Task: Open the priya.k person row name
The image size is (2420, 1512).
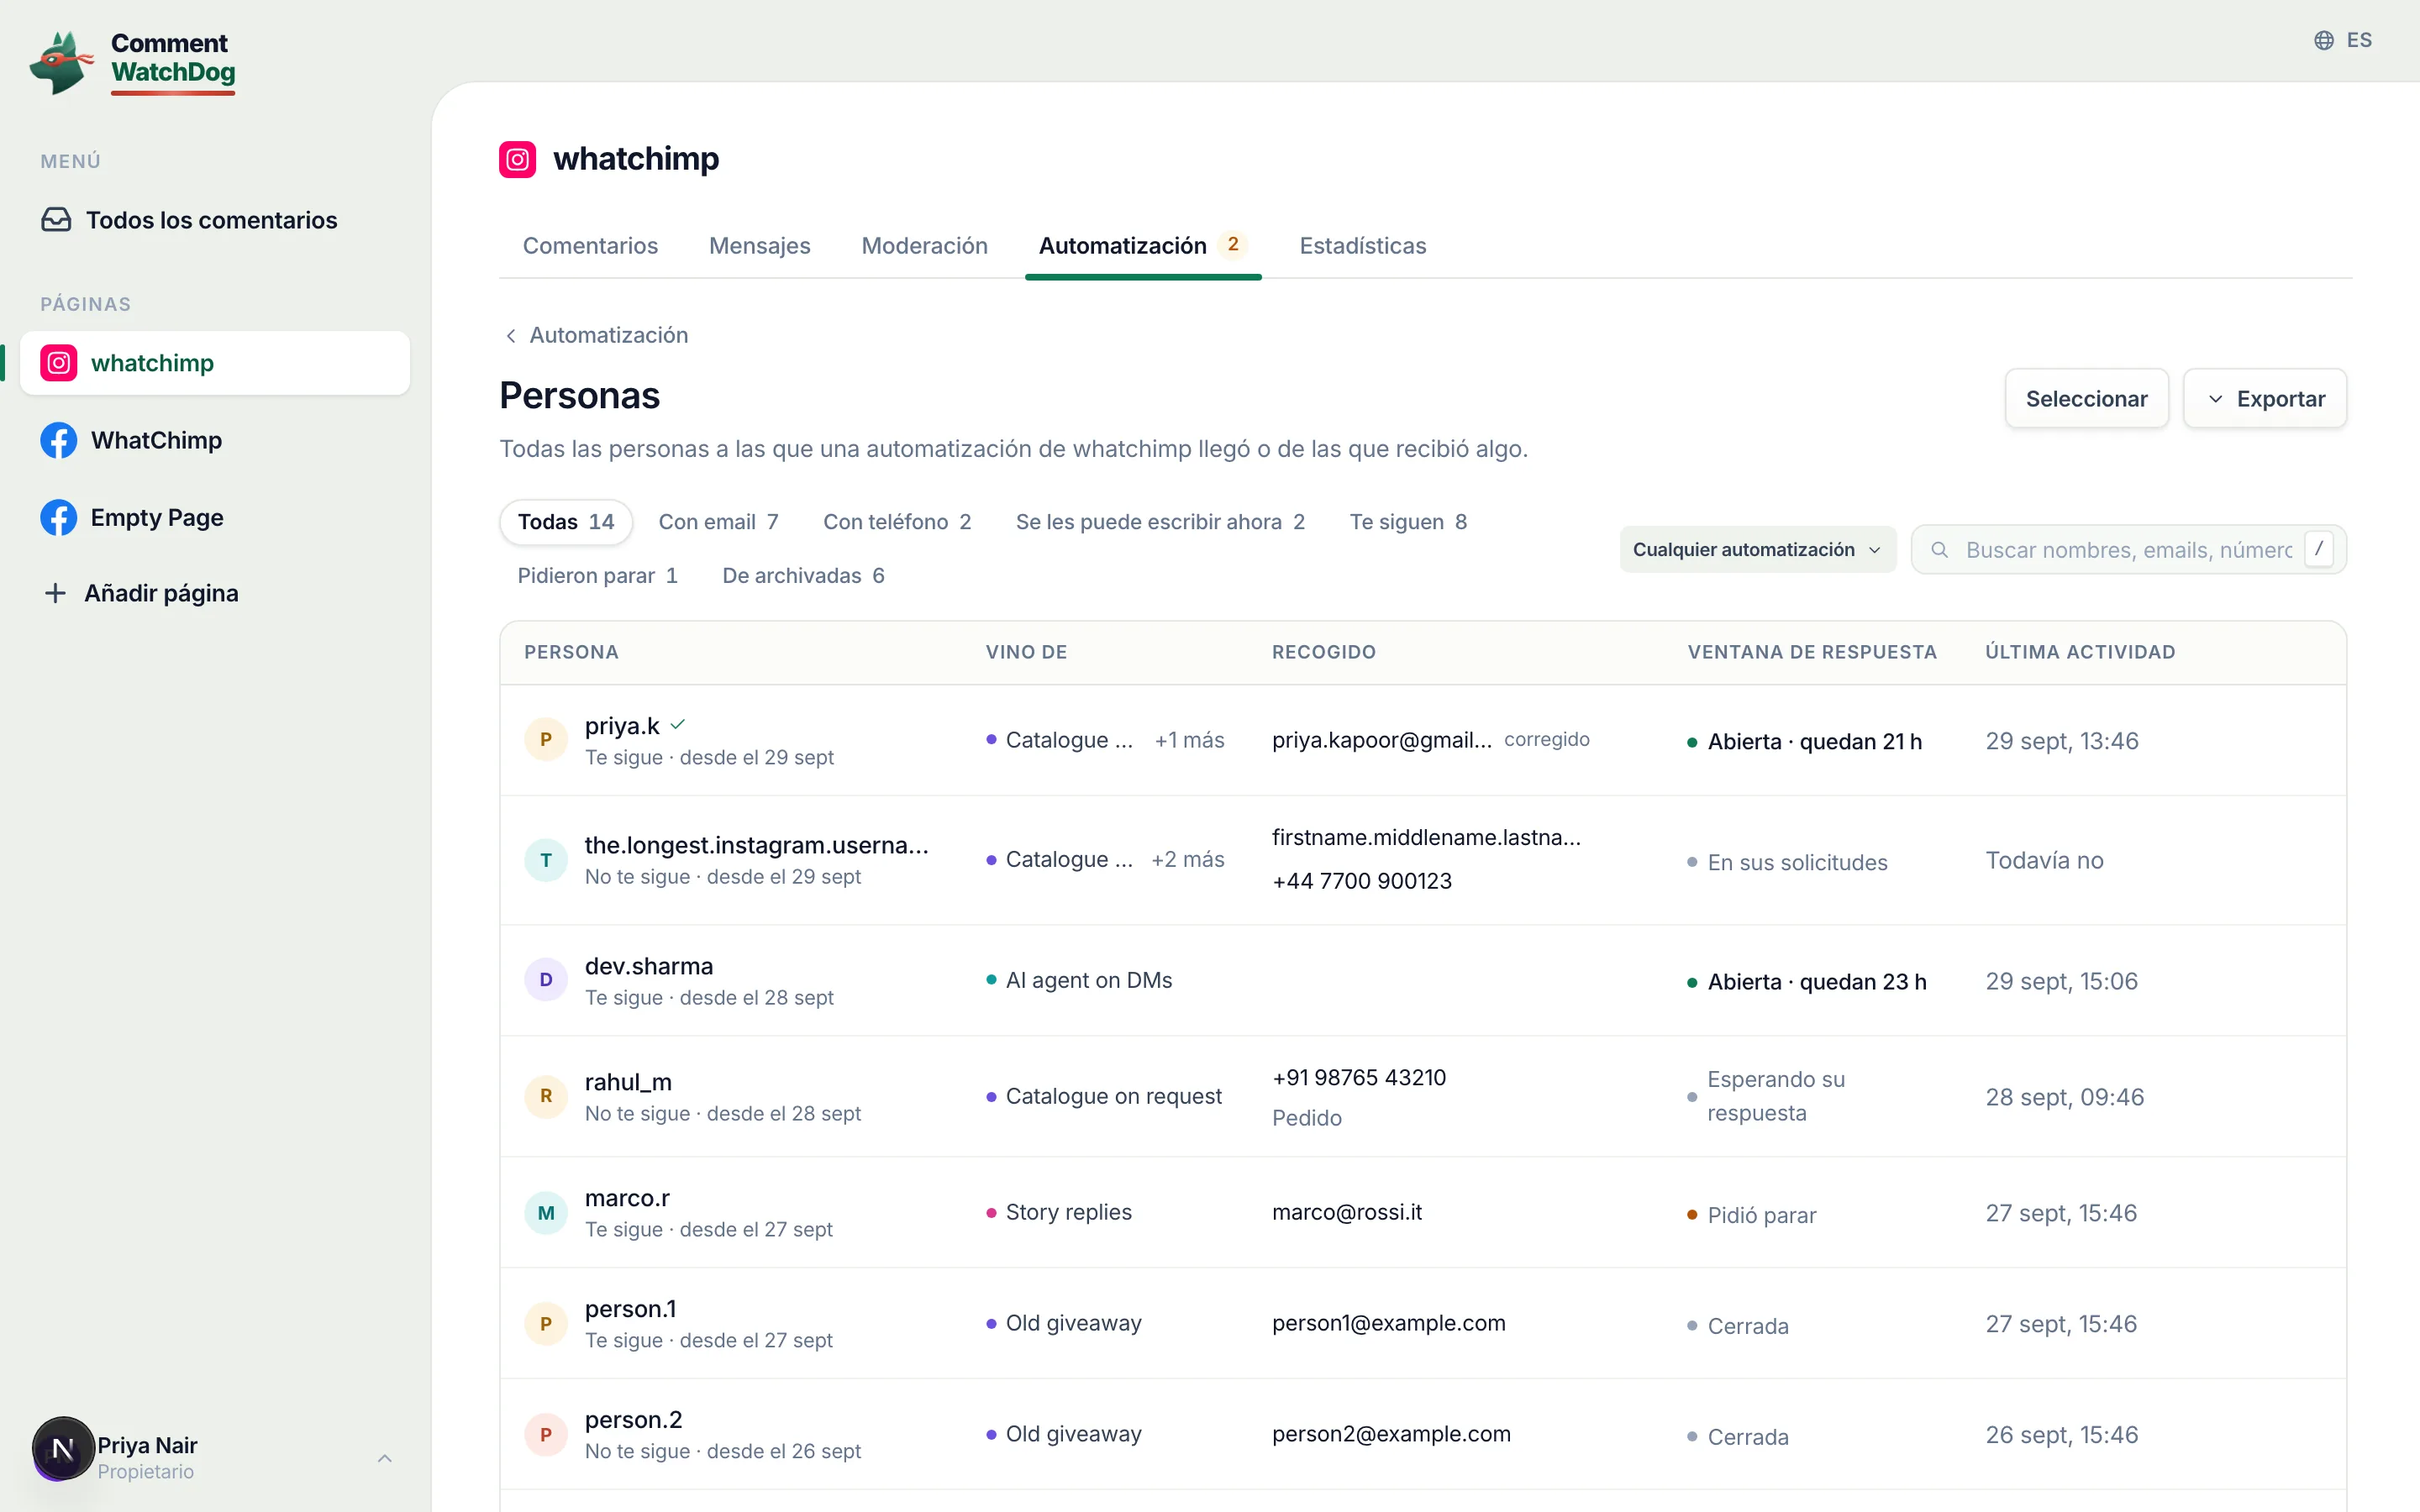Action: pyautogui.click(x=622, y=726)
